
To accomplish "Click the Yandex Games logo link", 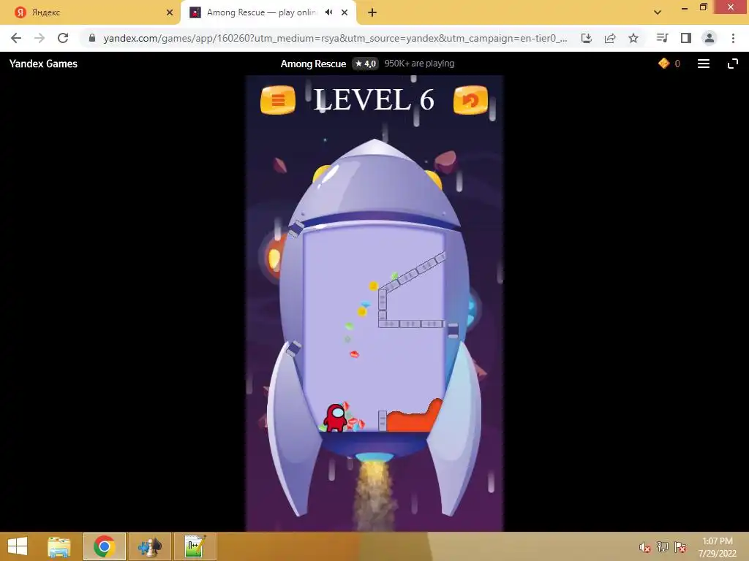I will click(x=43, y=64).
